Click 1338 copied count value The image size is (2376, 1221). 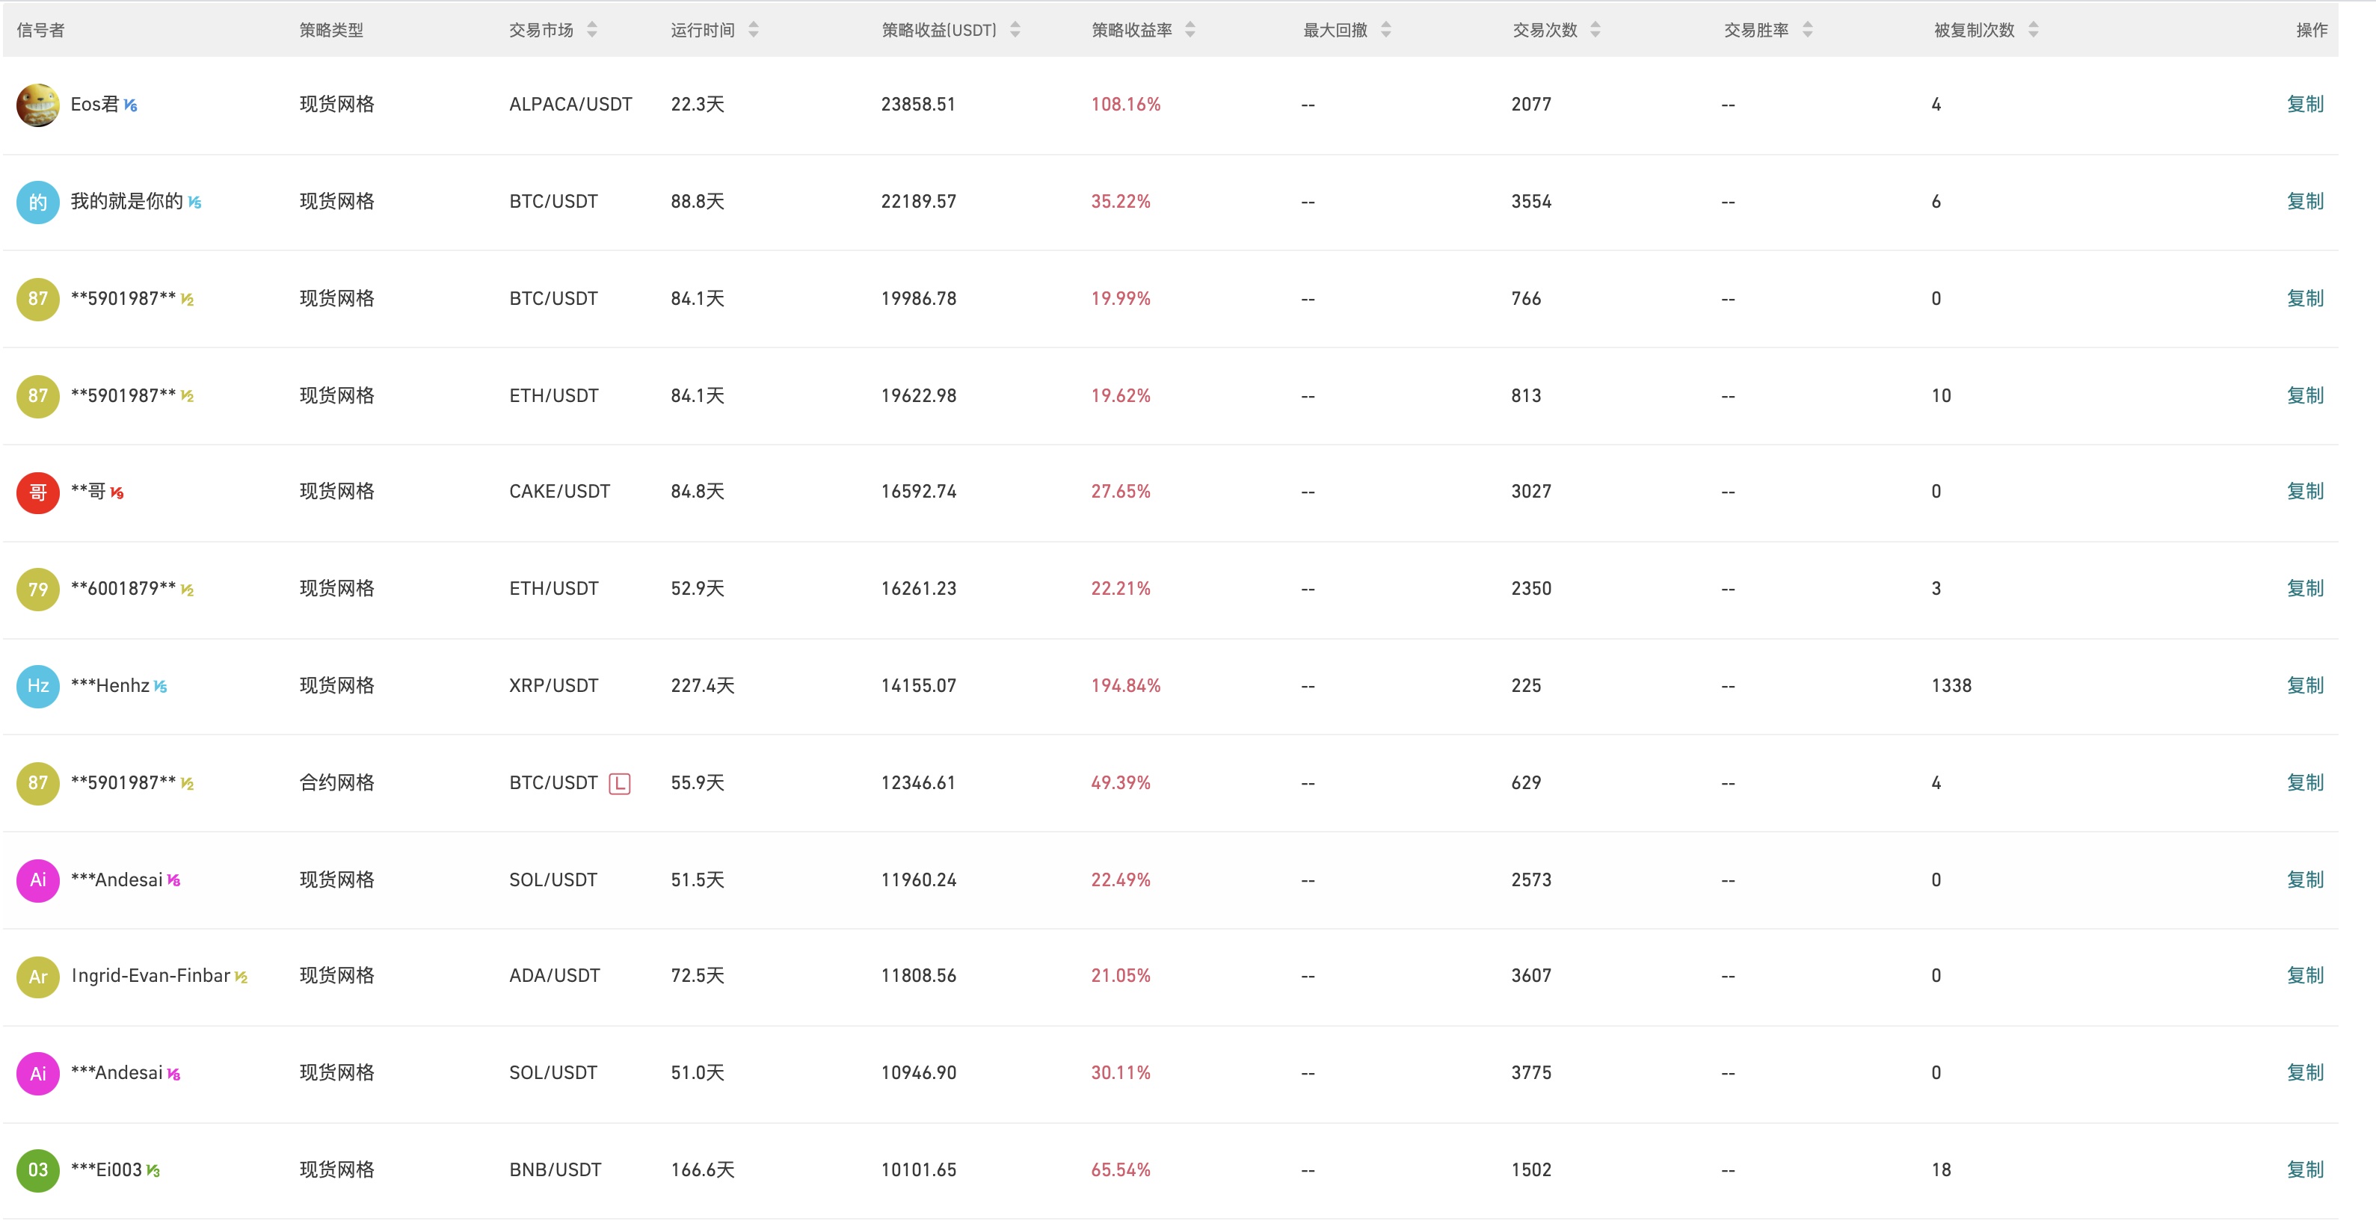click(1951, 685)
